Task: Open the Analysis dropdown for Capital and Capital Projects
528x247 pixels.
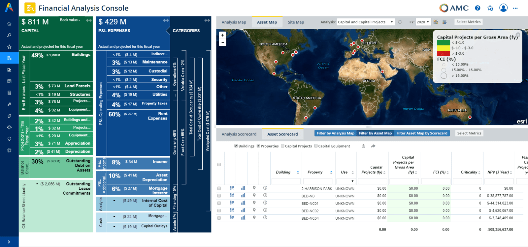Action: coord(365,22)
